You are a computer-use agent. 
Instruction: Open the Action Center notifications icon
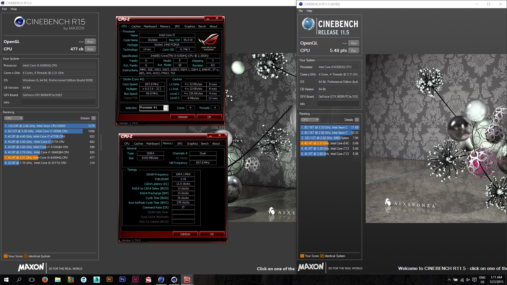[x=475, y=280]
